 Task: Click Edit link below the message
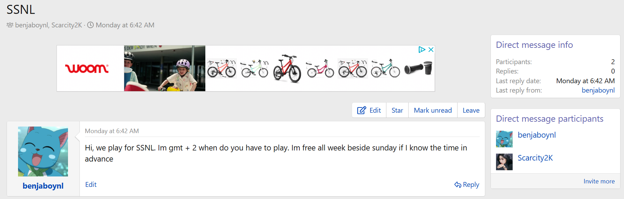pos(91,185)
